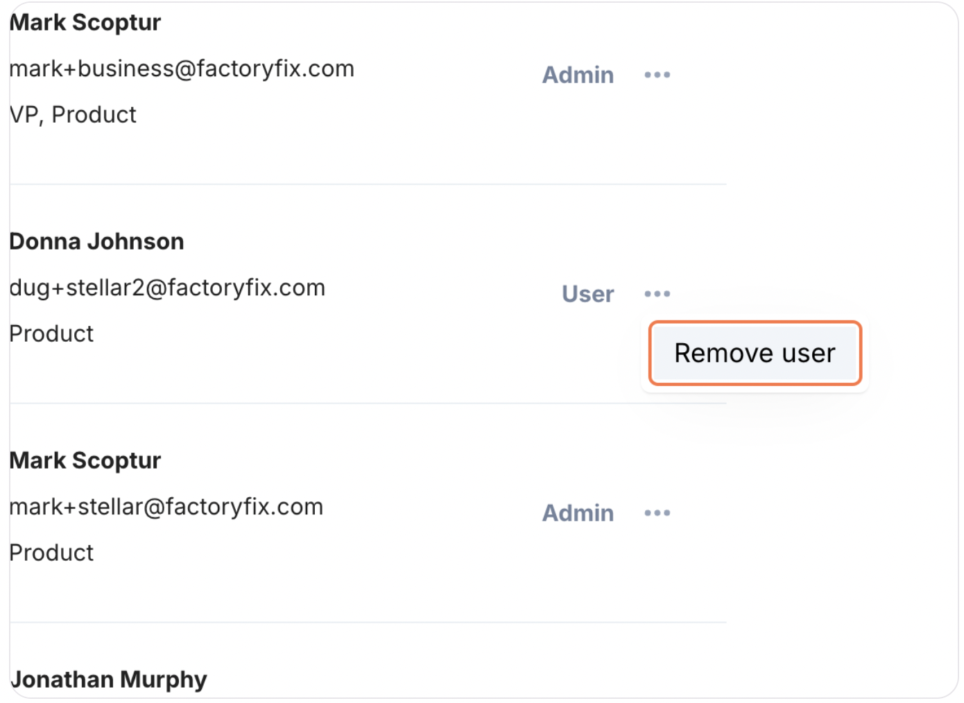The height and width of the screenshot is (703, 964).
Task: Click the mark+stellar@factoryfix.com email address
Action: (x=166, y=507)
